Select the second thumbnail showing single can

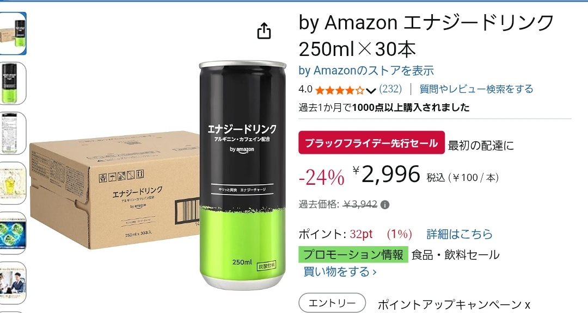click(13, 83)
